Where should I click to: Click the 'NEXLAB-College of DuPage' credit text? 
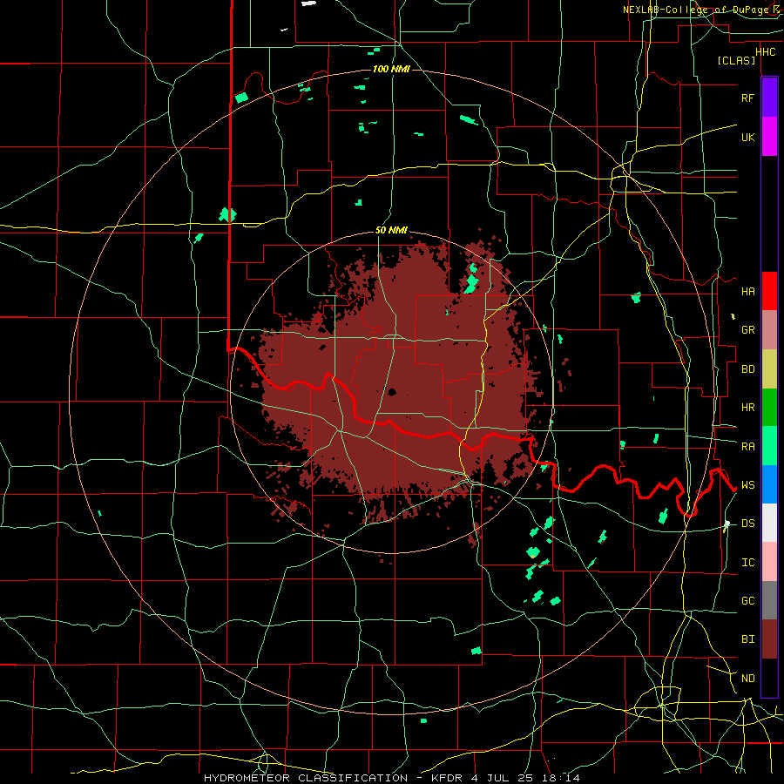click(696, 10)
